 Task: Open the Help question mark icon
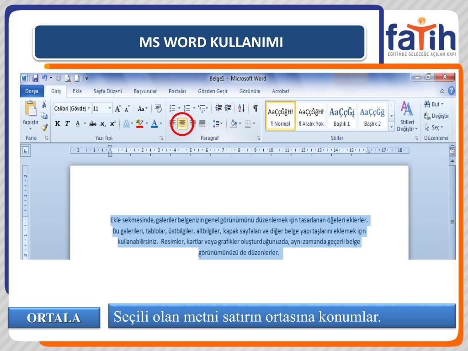[x=452, y=91]
